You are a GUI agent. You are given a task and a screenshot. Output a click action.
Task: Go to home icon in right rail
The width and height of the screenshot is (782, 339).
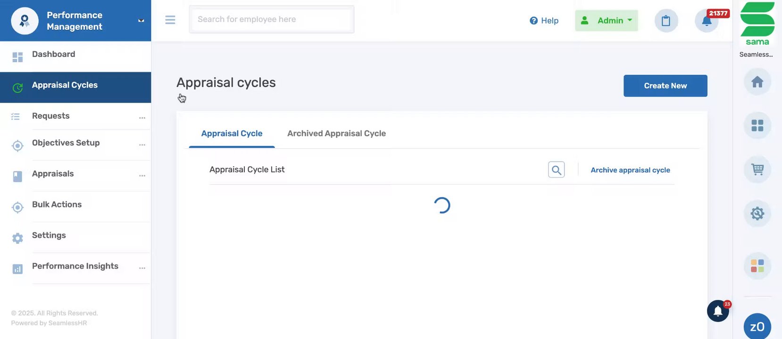(x=757, y=82)
